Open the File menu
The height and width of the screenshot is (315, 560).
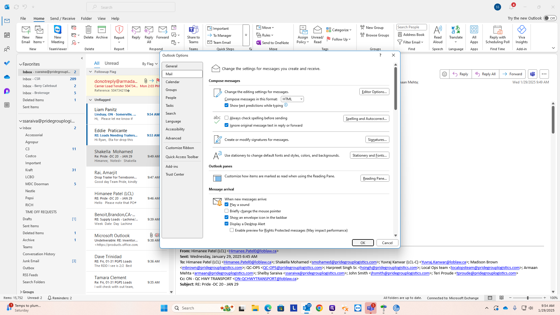click(x=23, y=18)
